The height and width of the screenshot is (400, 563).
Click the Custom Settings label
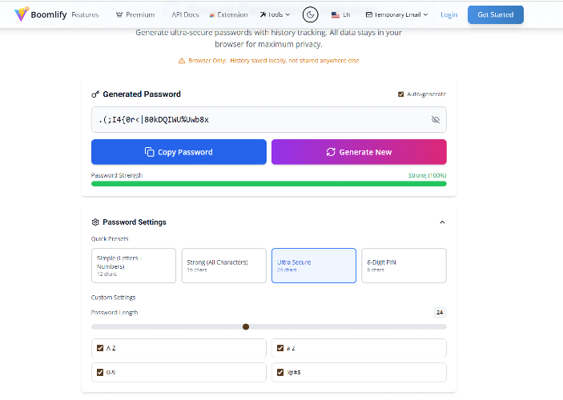[114, 298]
